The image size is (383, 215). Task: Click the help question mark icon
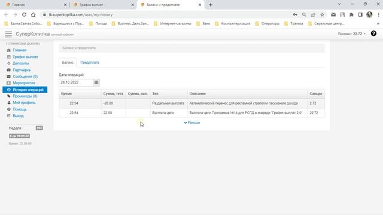373,33
